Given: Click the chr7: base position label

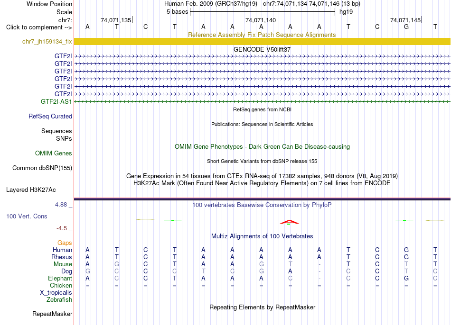Looking at the screenshot, I should click(x=65, y=20).
